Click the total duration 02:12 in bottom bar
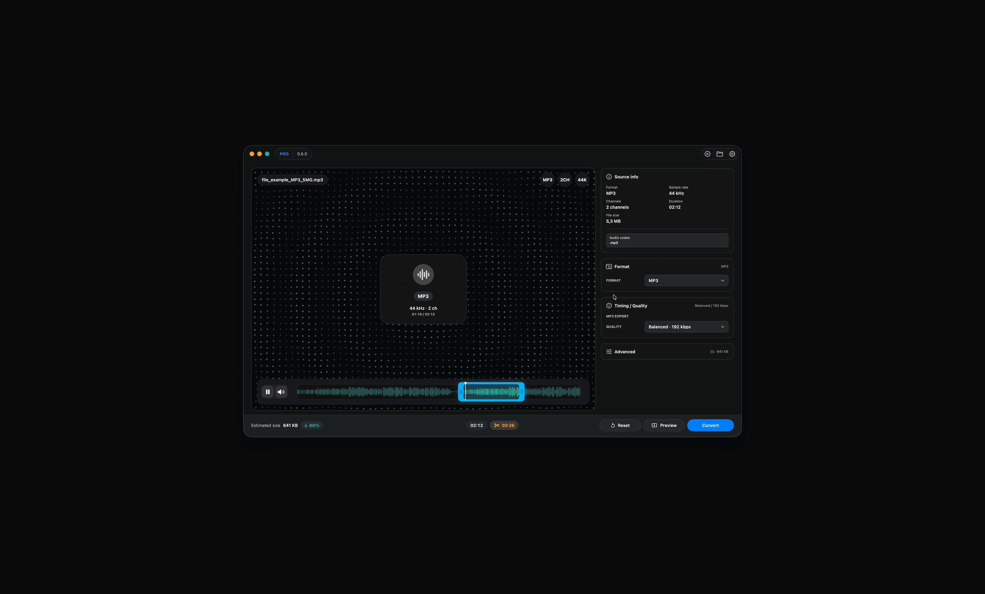Viewport: 985px width, 594px height. [477, 426]
